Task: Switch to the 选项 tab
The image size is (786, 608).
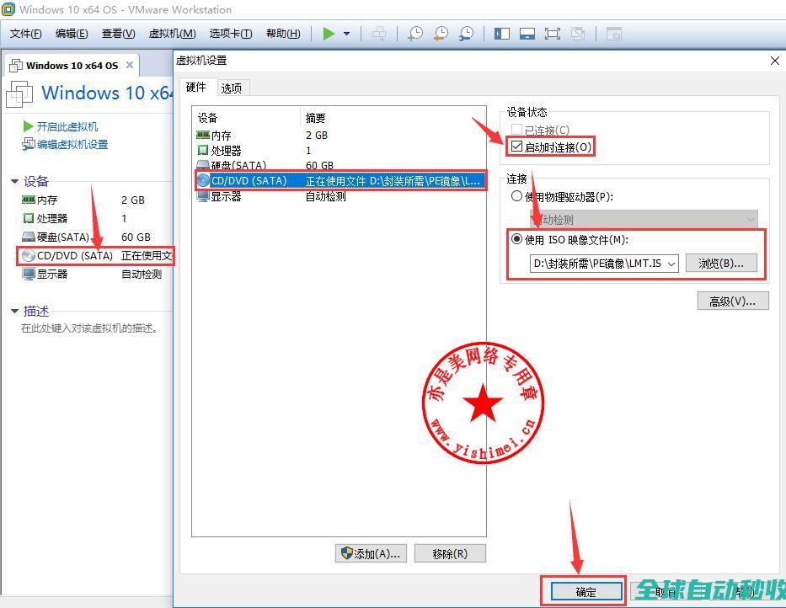Action: point(232,88)
